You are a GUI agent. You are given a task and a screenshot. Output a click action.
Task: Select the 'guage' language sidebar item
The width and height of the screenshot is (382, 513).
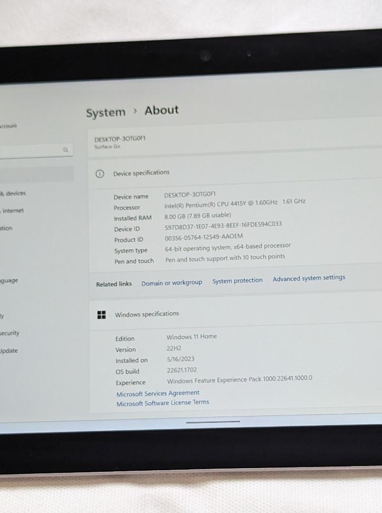tap(9, 281)
